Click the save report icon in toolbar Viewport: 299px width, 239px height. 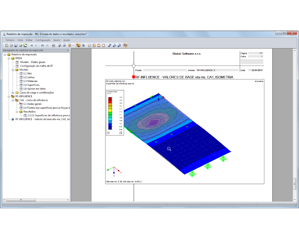point(16,45)
